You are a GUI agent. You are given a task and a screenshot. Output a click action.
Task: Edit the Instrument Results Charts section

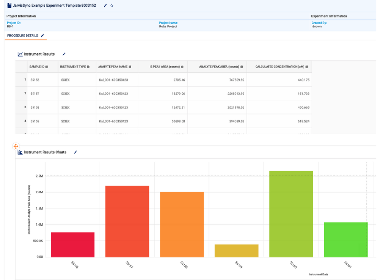pos(75,152)
